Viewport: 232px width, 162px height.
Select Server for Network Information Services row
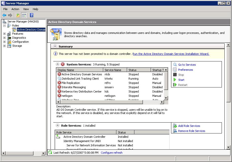(112, 145)
